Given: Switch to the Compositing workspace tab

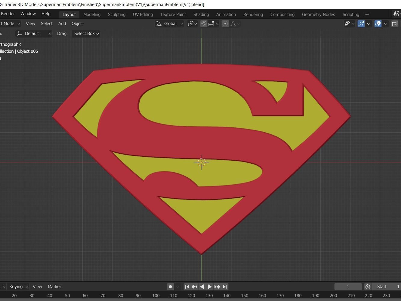Looking at the screenshot, I should coord(282,14).
